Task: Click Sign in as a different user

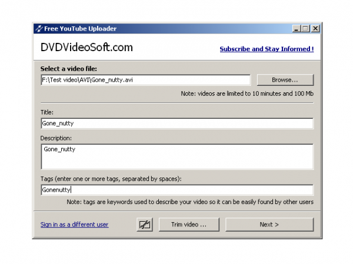Action: coord(75,225)
